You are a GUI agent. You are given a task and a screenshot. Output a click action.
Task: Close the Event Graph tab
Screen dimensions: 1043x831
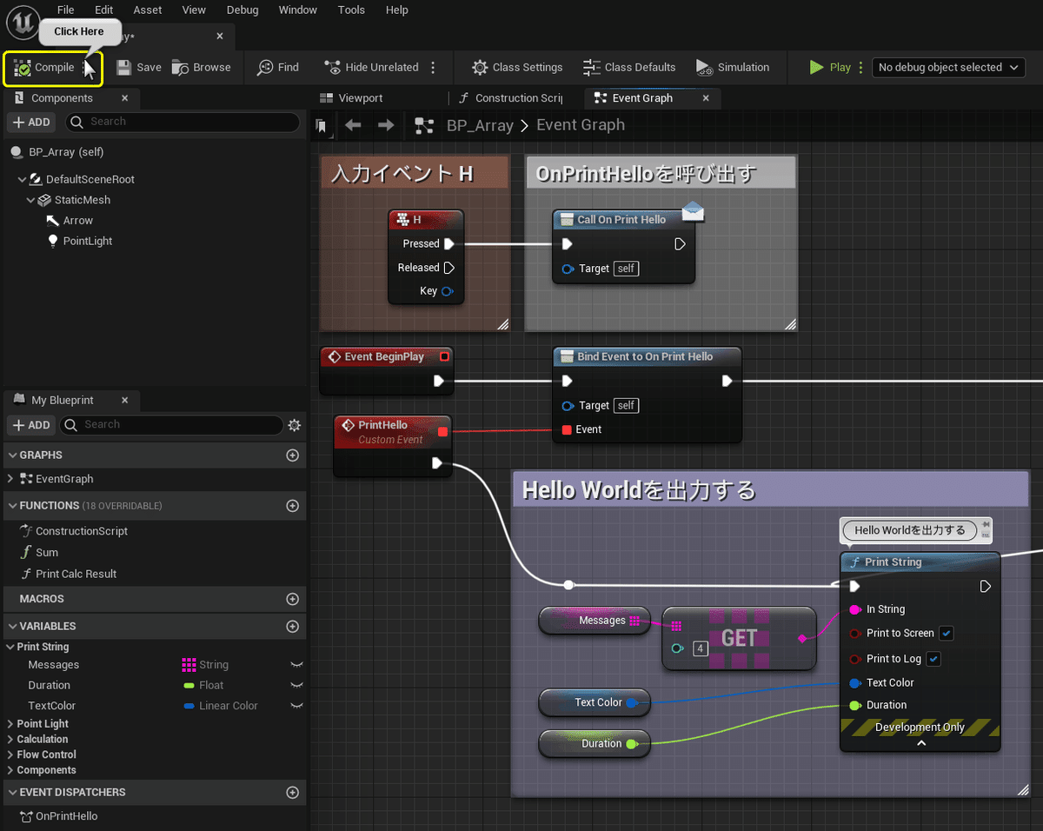click(x=707, y=98)
